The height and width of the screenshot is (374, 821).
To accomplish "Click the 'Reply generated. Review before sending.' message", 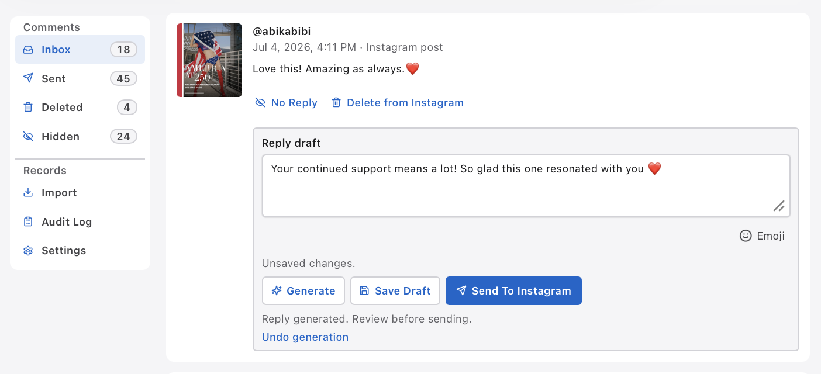I will (367, 319).
